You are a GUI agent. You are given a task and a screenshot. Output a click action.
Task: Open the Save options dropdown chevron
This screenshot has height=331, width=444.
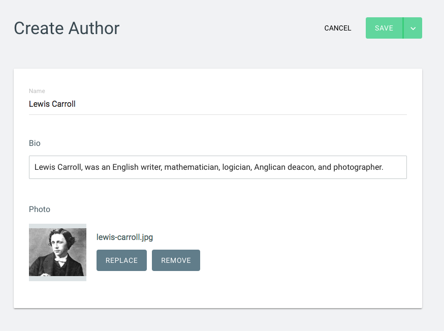point(413,28)
